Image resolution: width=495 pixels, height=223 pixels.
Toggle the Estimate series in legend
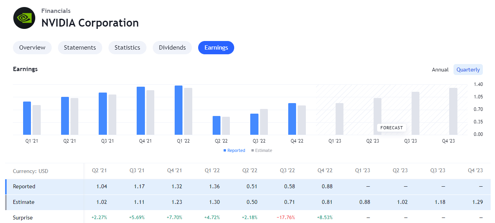click(x=262, y=150)
